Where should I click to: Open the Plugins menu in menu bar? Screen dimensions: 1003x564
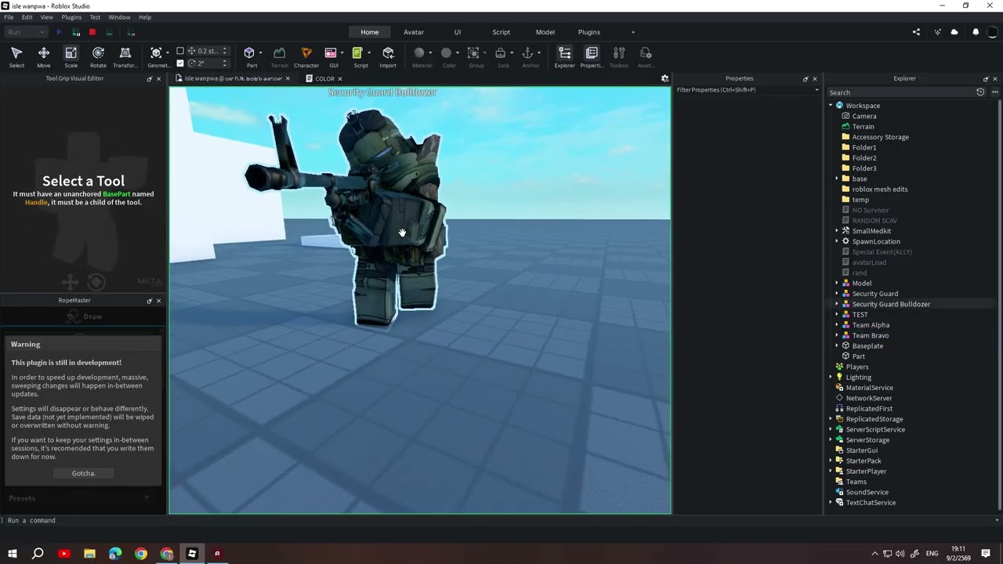coord(71,17)
